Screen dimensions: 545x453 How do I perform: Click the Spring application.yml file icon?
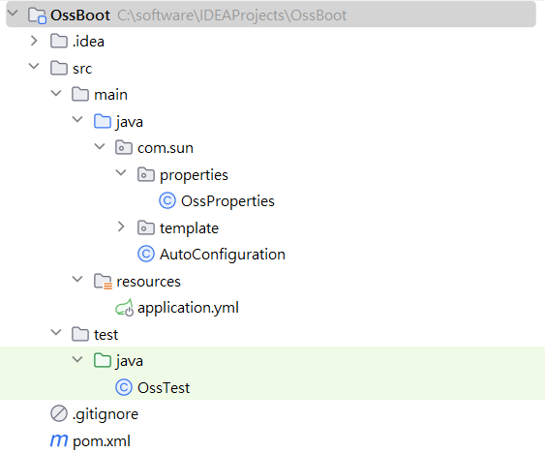pos(124,308)
